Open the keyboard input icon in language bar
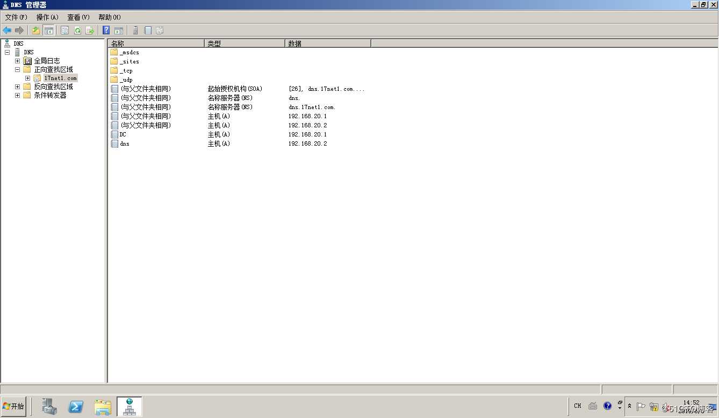The height and width of the screenshot is (418, 719). (593, 406)
